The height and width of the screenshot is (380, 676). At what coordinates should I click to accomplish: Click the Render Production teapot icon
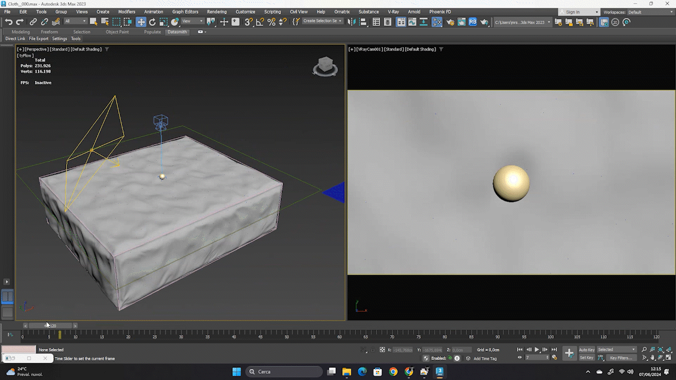pyautogui.click(x=484, y=22)
